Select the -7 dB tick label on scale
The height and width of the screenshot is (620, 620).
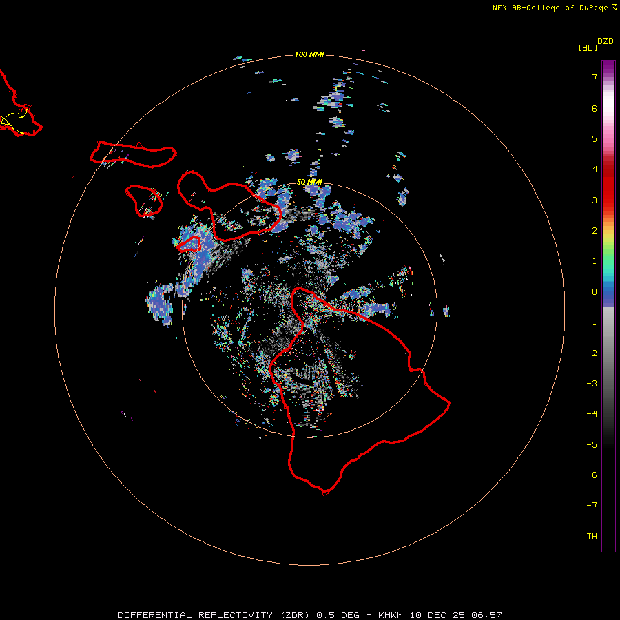click(592, 506)
